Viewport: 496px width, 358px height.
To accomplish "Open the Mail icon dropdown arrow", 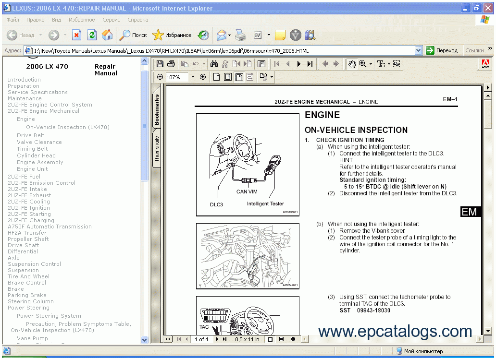I will click(x=230, y=35).
